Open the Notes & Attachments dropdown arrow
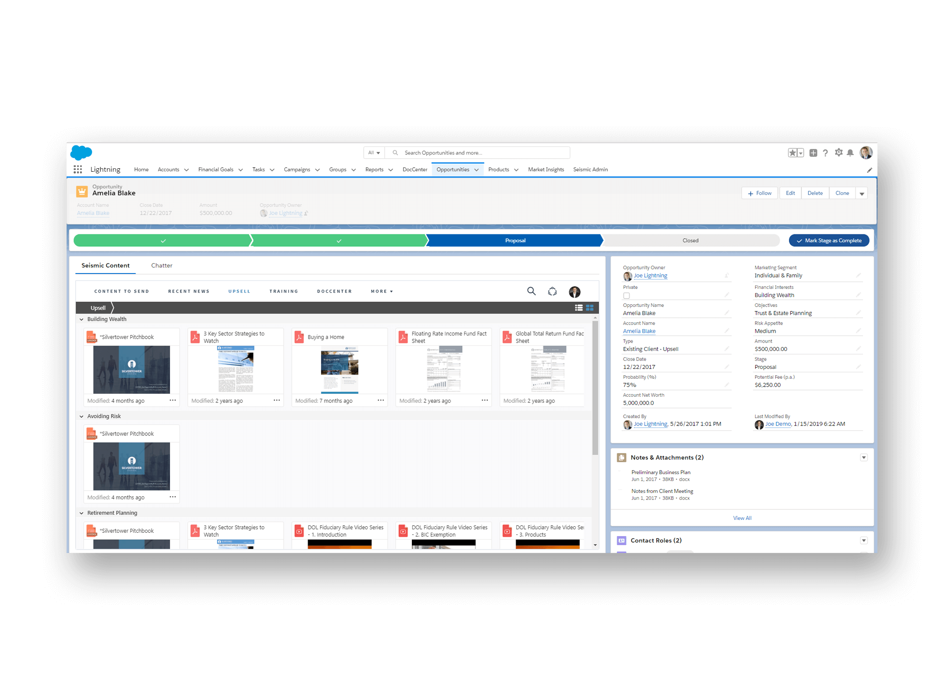Viewport: 944px width, 695px height. click(x=864, y=458)
